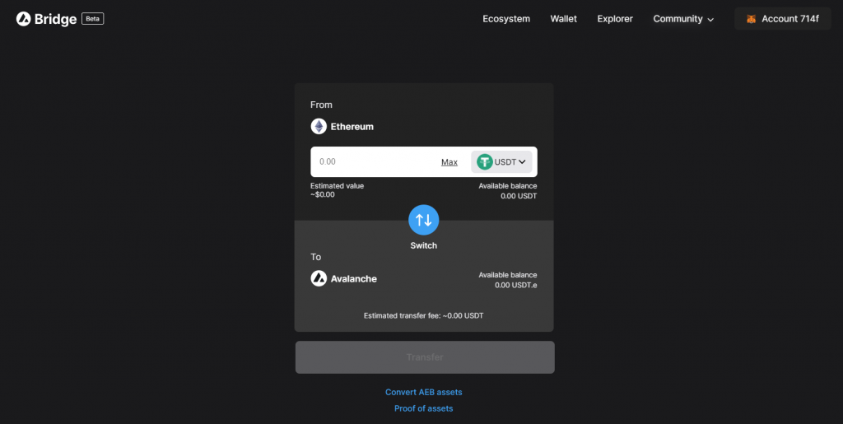Open the Community dropdown menu
The width and height of the screenshot is (843, 424).
click(x=683, y=19)
